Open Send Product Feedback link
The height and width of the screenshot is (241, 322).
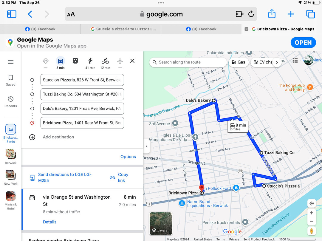tap(259, 239)
